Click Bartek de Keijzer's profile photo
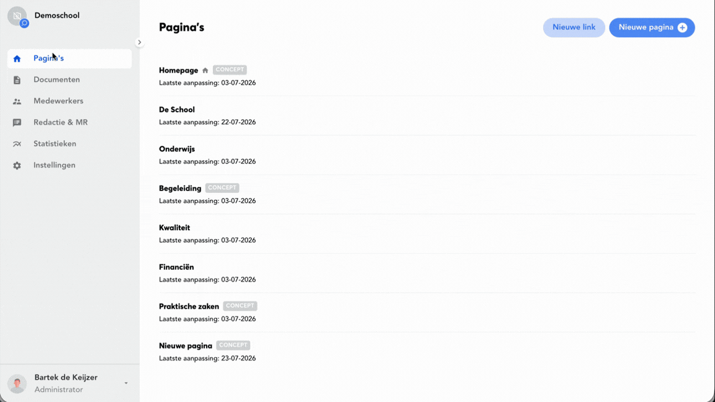Image resolution: width=715 pixels, height=402 pixels. click(17, 384)
